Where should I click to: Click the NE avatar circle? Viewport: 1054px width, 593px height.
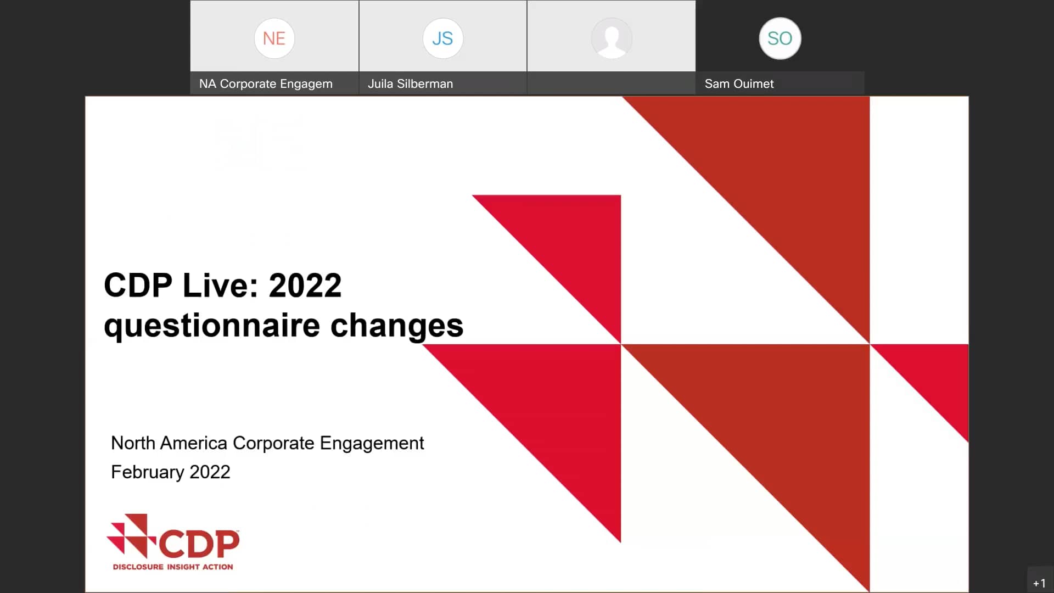click(x=274, y=38)
